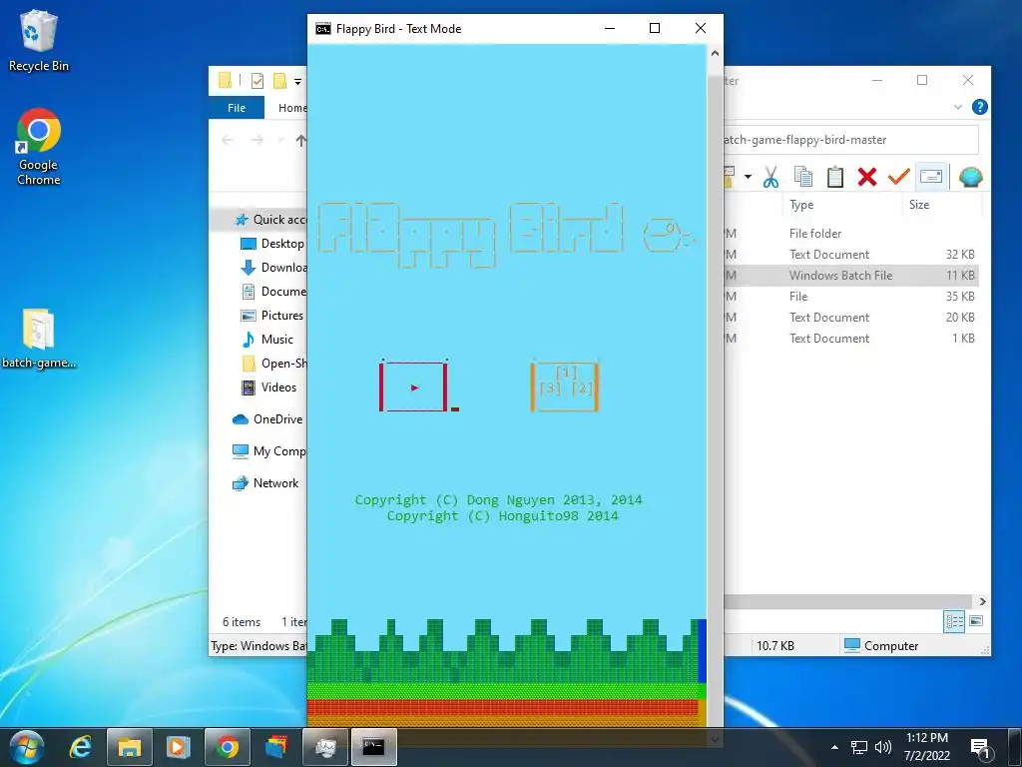Open the batch-game folder on the desktop
This screenshot has width=1022, height=767.
click(x=39, y=340)
